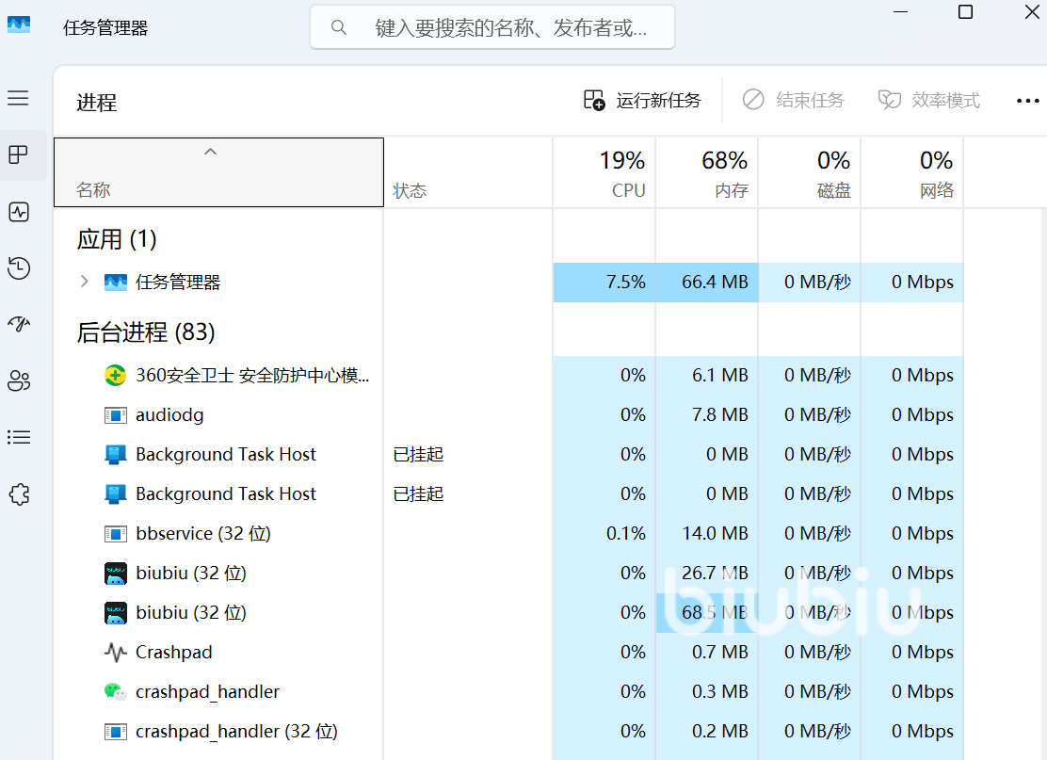
Task: Open the three-dot more options menu
Action: point(1028,101)
